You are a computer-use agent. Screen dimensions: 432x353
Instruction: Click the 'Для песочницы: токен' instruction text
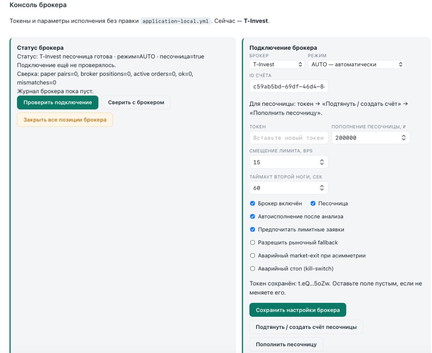(328, 108)
